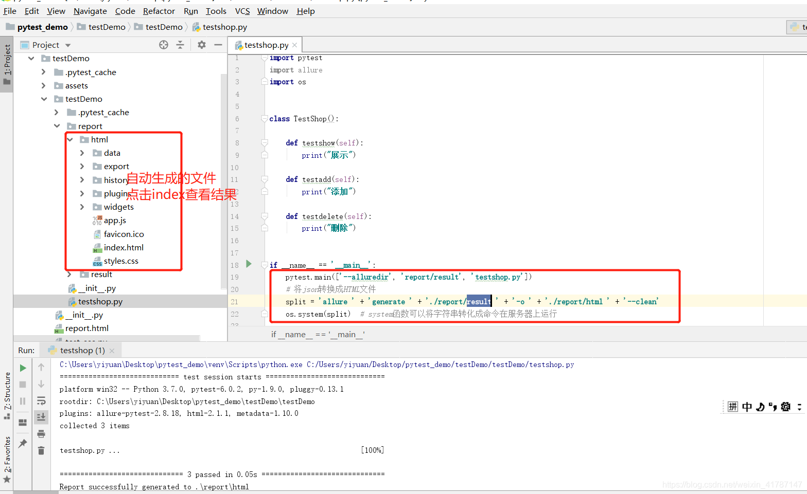Click the Collapse All icon in Project panel
807x494 pixels.
180,45
